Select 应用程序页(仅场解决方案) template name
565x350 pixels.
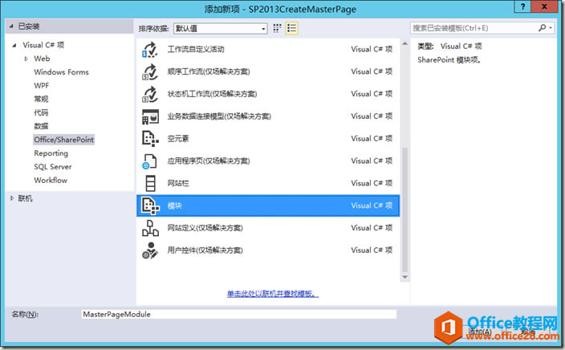coord(209,161)
